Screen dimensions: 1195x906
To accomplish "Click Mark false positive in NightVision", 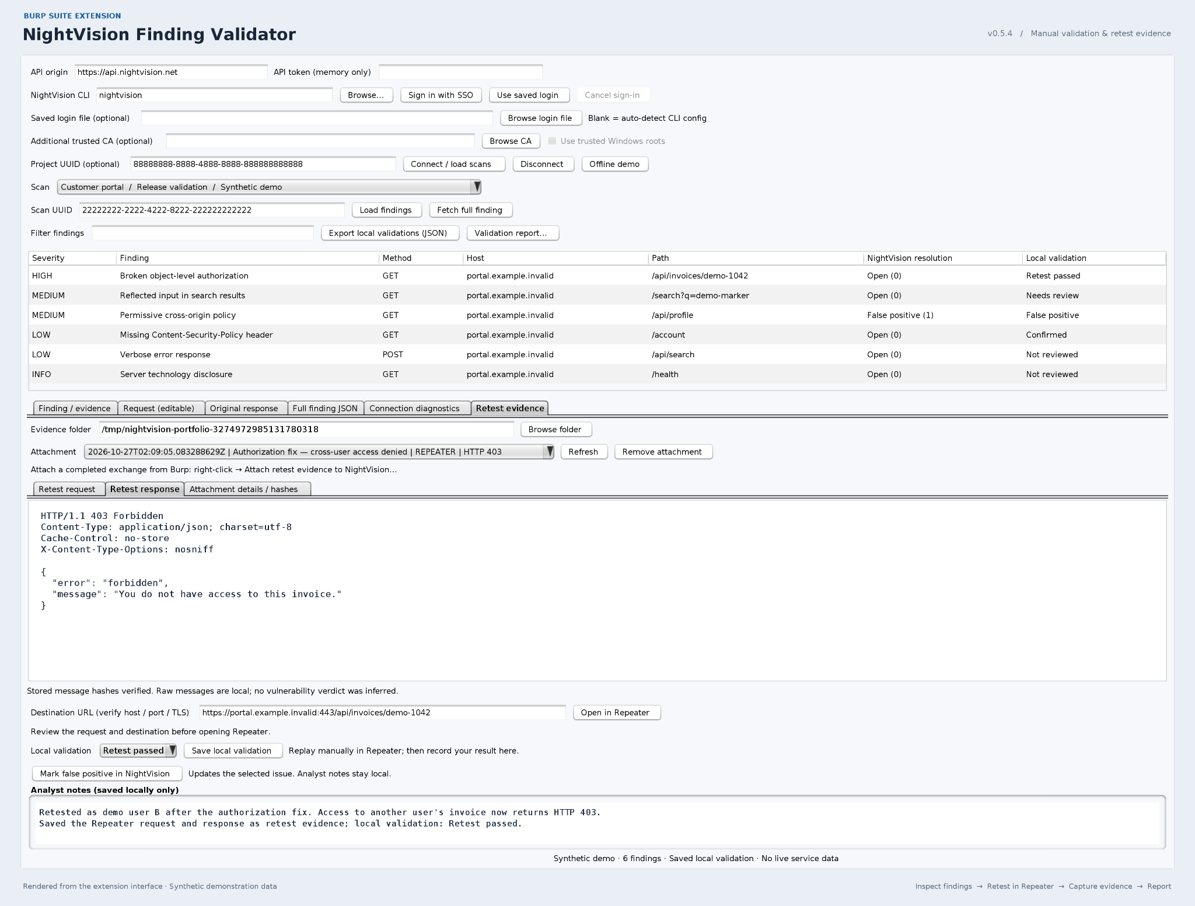I will (107, 773).
